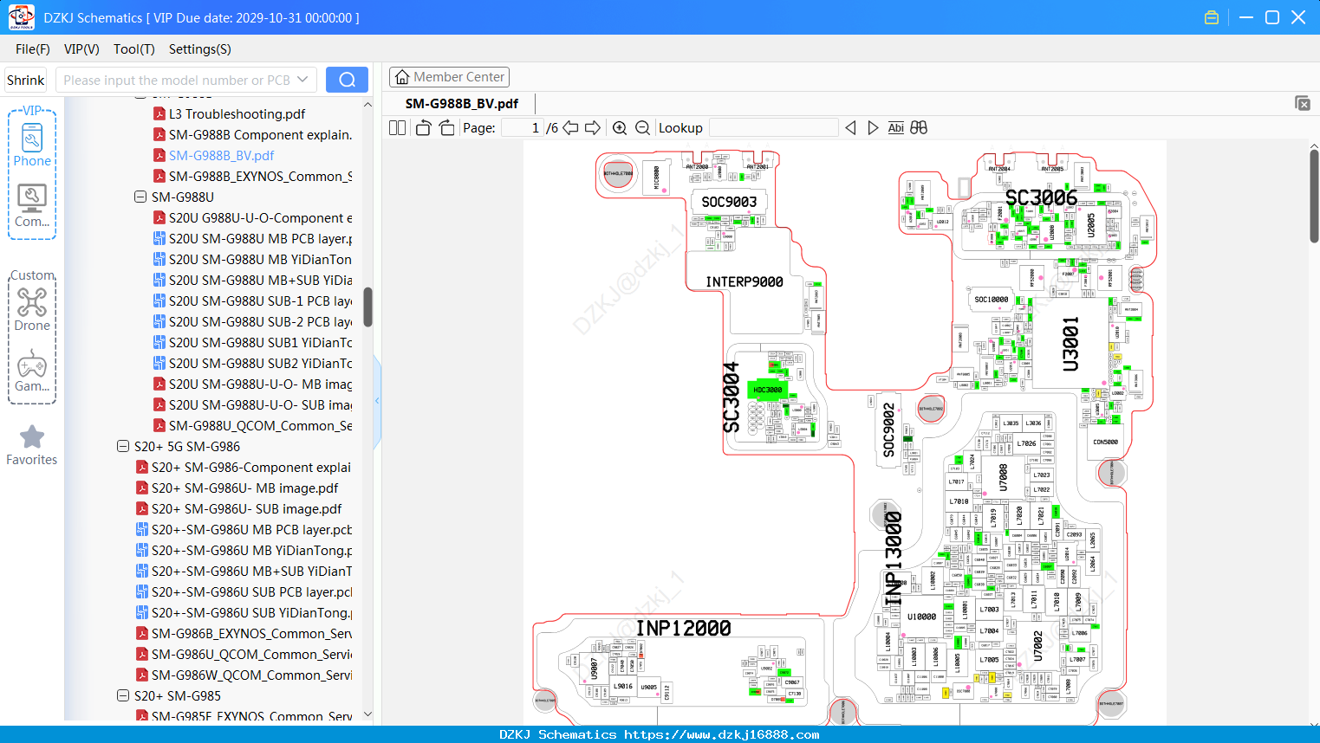Select the Drone category icon

coord(32,309)
